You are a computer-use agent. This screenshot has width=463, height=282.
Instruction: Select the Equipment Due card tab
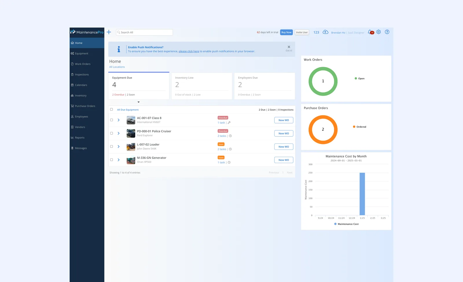tap(139, 86)
